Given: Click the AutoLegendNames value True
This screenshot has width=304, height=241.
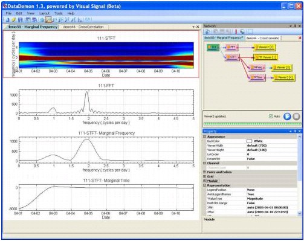Looking at the screenshot, I should [250, 194].
